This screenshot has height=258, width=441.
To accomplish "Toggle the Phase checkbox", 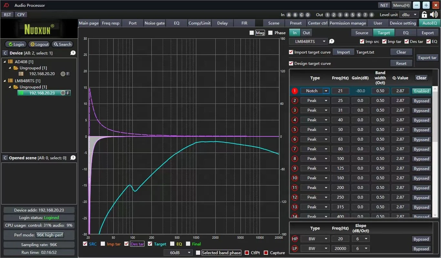I will point(271,33).
